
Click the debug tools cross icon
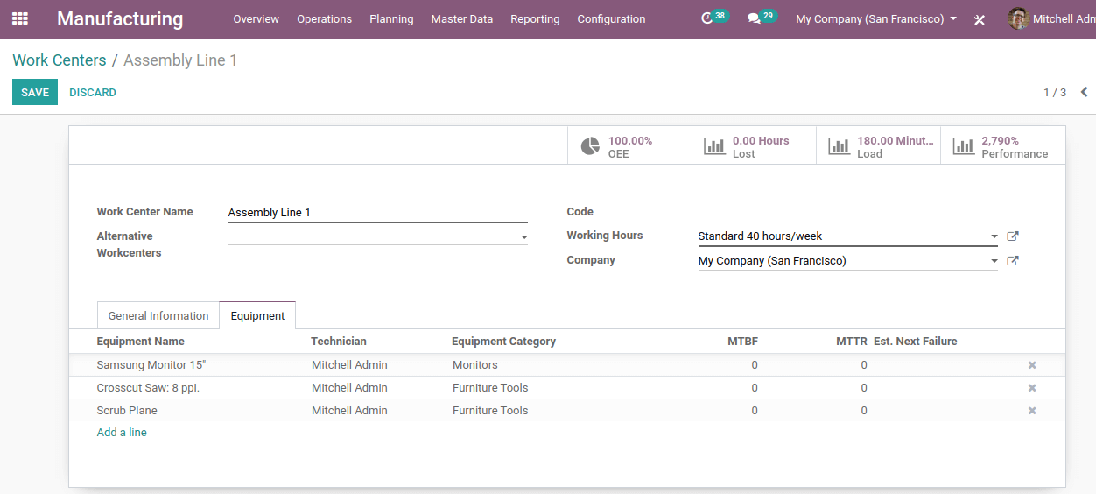click(980, 19)
